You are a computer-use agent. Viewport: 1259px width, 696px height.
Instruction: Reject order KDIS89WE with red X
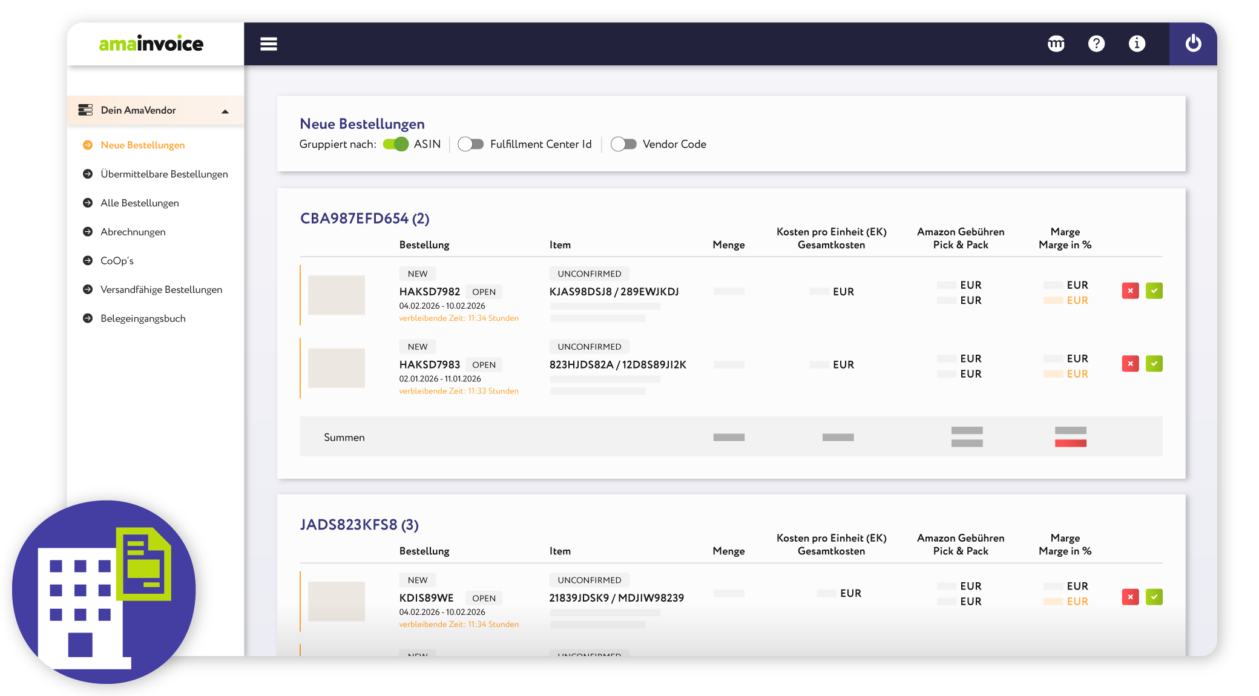1130,597
